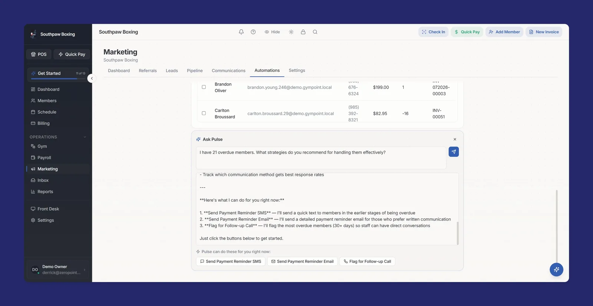The height and width of the screenshot is (306, 593).
Task: Click the Southpaw Boxing logo in sidebar
Action: pyautogui.click(x=33, y=34)
